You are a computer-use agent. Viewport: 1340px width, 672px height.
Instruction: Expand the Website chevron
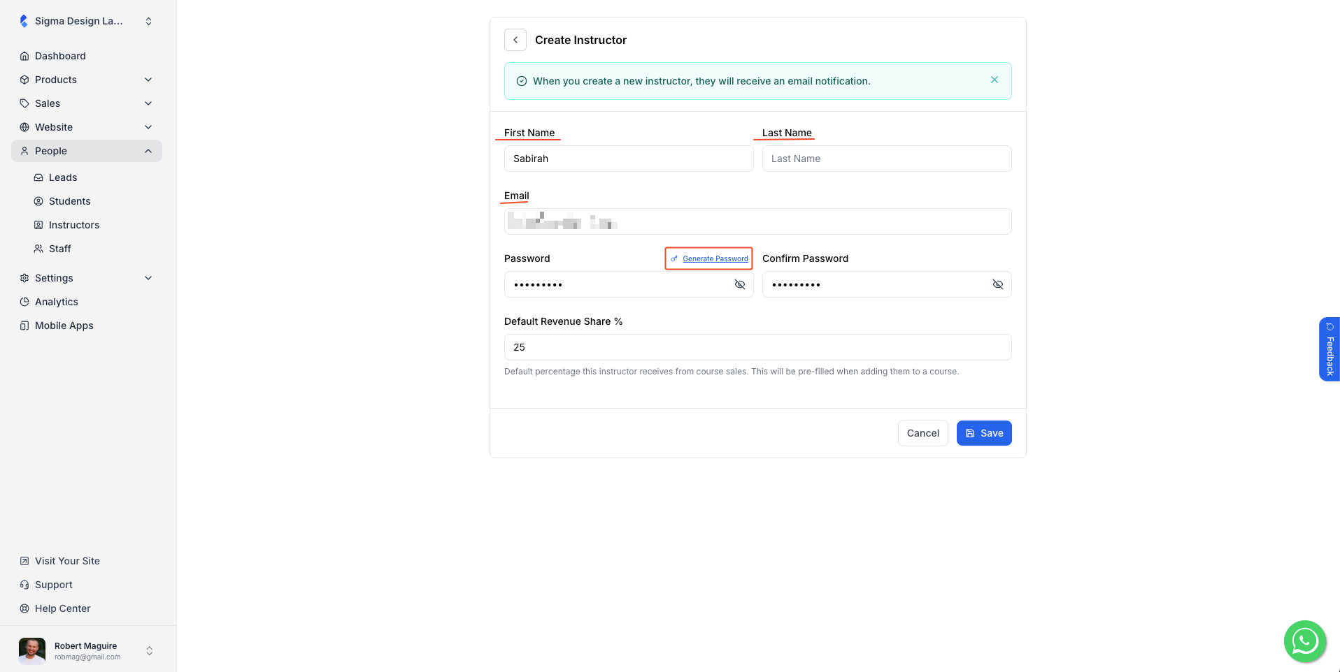tap(148, 127)
